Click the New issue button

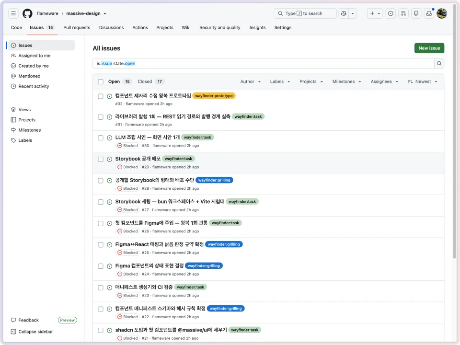(x=429, y=48)
